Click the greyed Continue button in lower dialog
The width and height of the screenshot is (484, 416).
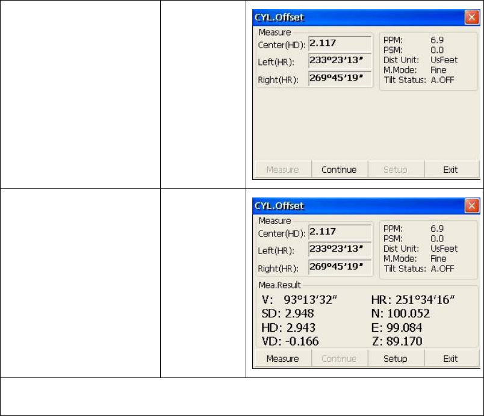click(340, 359)
